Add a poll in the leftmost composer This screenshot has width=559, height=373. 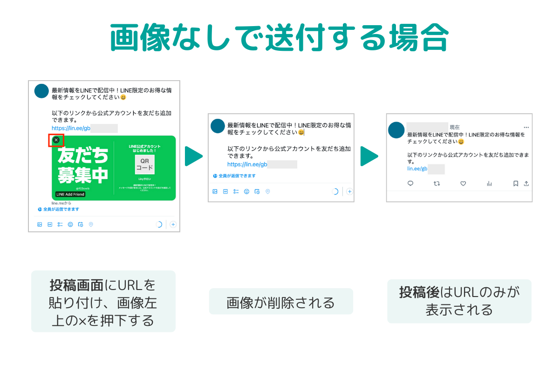click(x=60, y=224)
